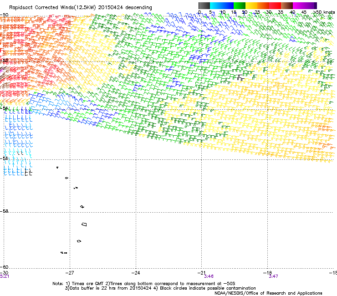Image resolution: width=337 pixels, height=296 pixels.
Task: Click the red 30-35 knots color band
Action: [x=275, y=5]
